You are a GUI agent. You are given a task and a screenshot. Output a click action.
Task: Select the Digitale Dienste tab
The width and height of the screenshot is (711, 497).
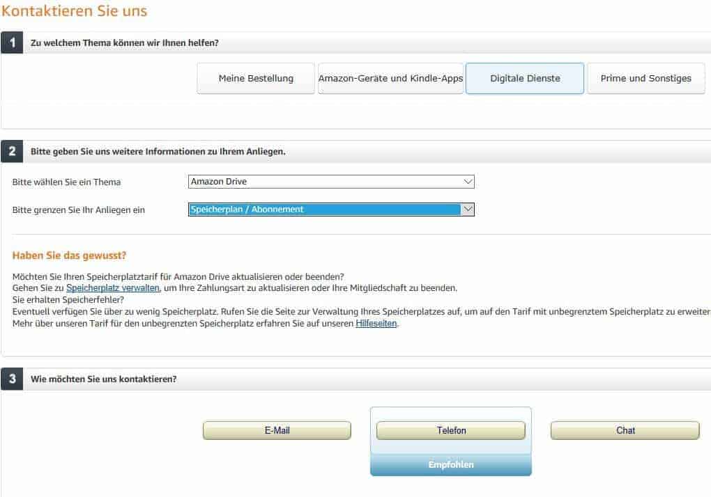click(x=525, y=78)
